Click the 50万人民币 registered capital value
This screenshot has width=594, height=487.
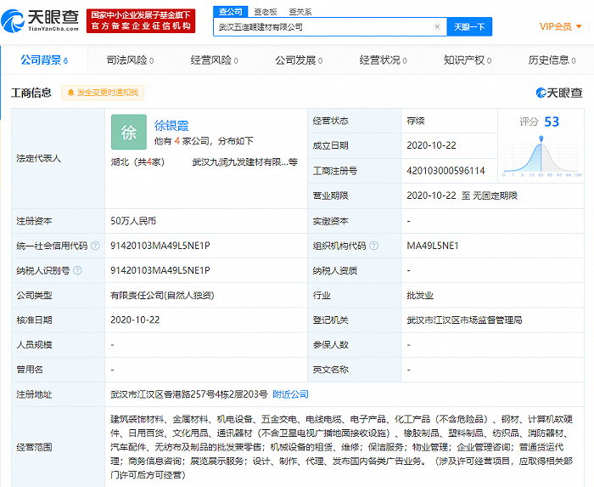tap(133, 221)
